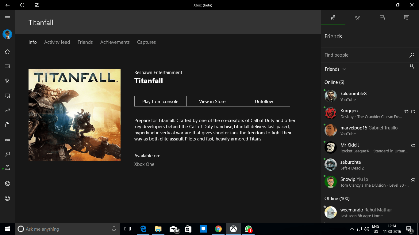Click the Search magnifier in the sidebar
419x235 pixels.
coord(7,154)
